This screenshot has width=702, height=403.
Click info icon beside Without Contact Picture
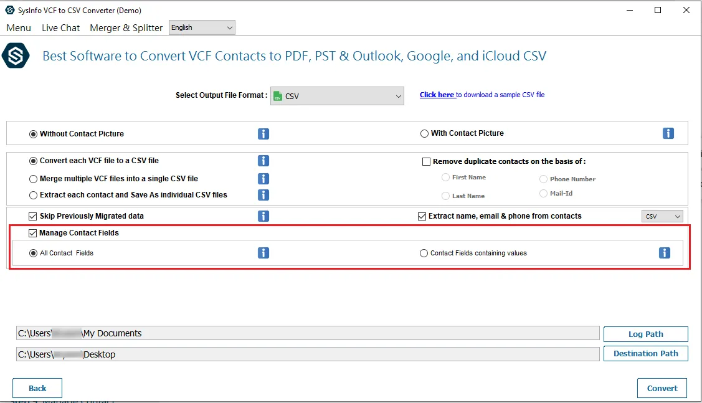point(263,134)
